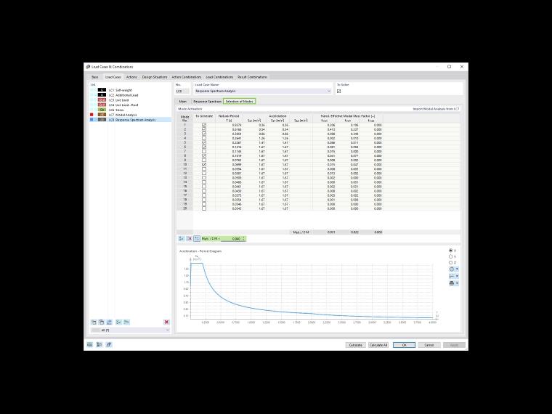The width and height of the screenshot is (552, 414).
Task: Click the Meff/ΣM value stepper arrows
Action: 243,239
